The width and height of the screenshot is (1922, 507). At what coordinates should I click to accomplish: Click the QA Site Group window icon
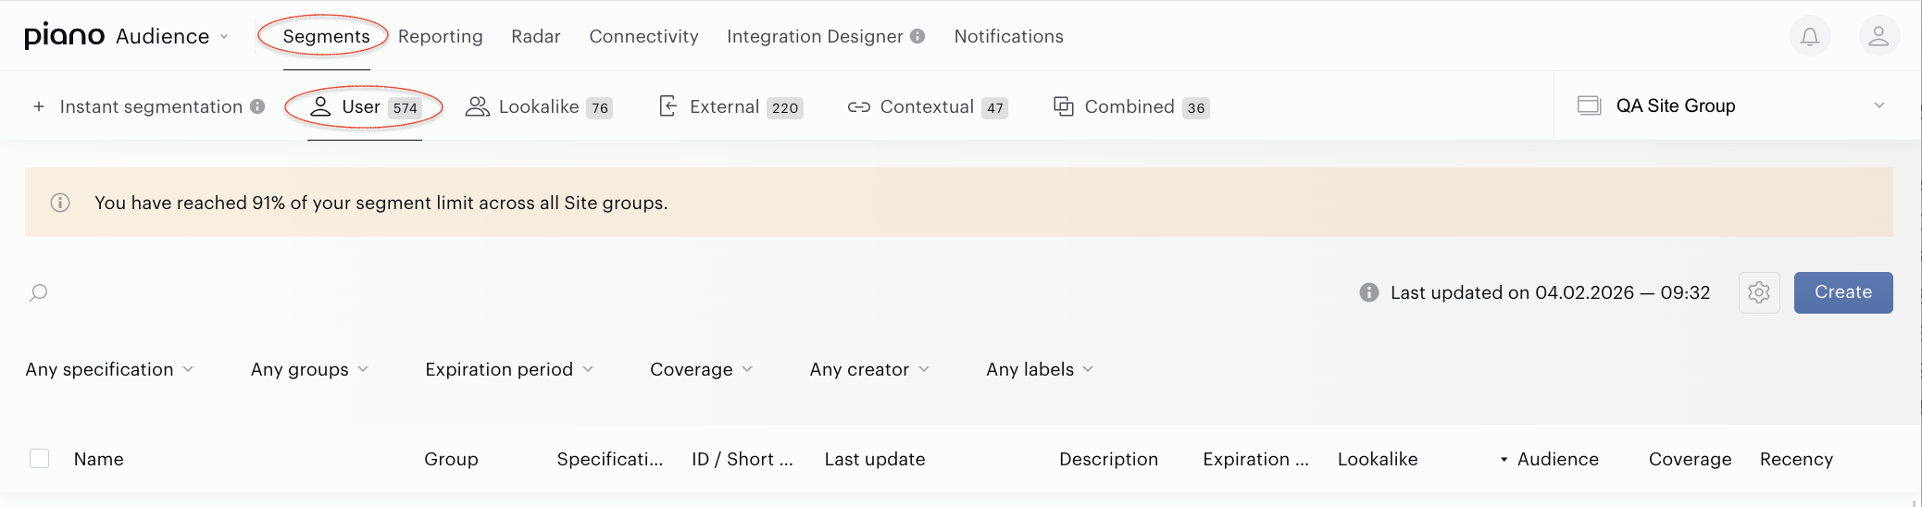(1589, 105)
